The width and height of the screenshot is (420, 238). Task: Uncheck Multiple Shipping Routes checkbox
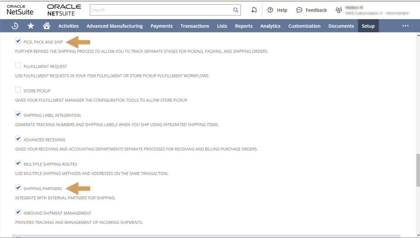point(18,163)
